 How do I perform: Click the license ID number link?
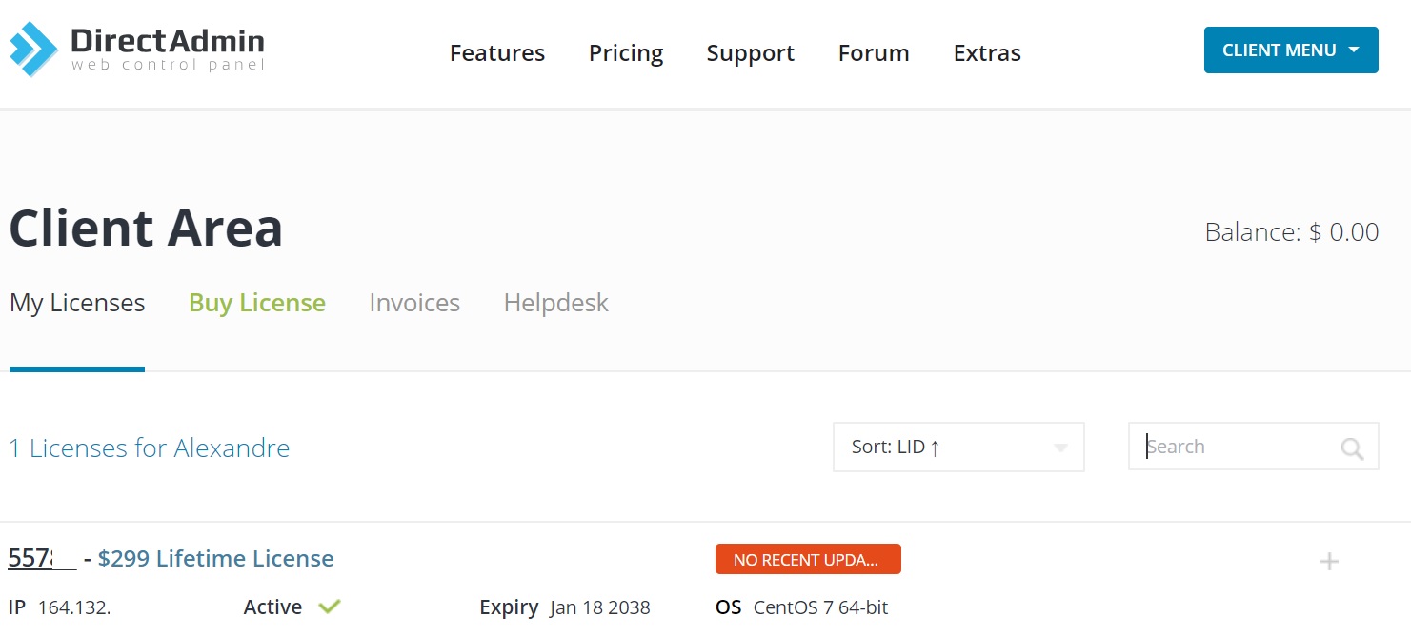click(x=38, y=559)
